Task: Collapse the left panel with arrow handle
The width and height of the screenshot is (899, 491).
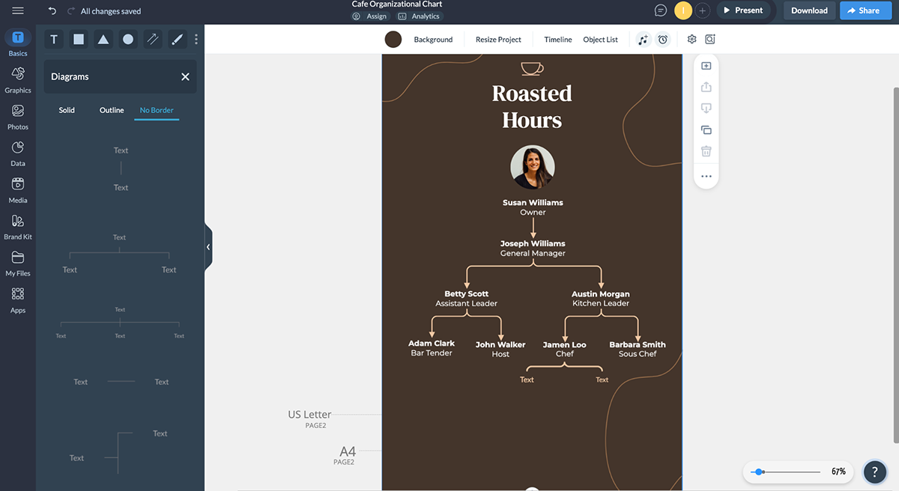Action: tap(208, 247)
